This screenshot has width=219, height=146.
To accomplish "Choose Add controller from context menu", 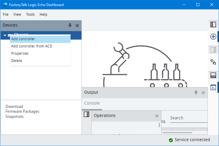I will (40, 39).
